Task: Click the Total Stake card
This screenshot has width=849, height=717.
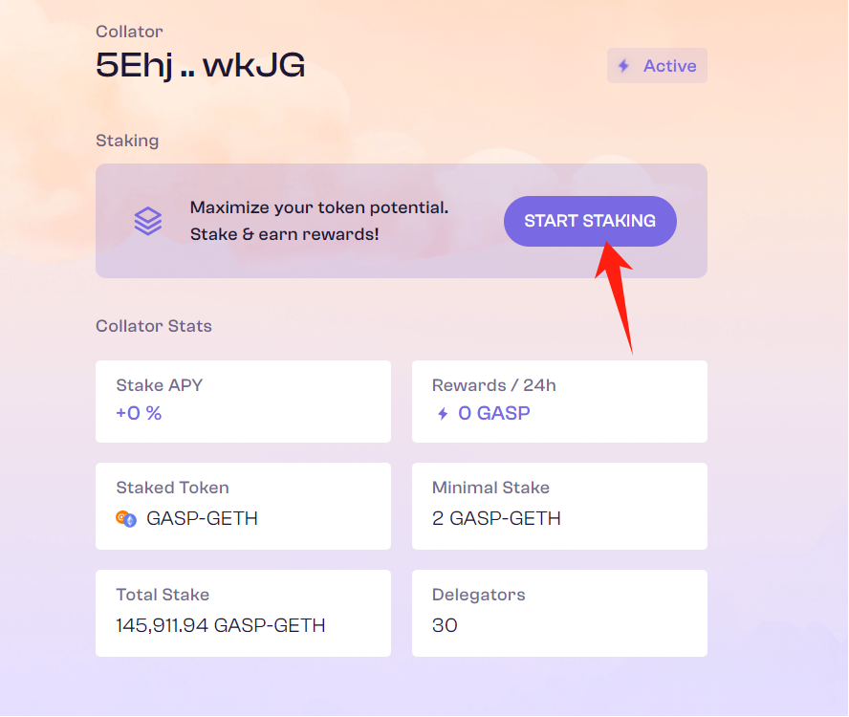Action: tap(243, 613)
